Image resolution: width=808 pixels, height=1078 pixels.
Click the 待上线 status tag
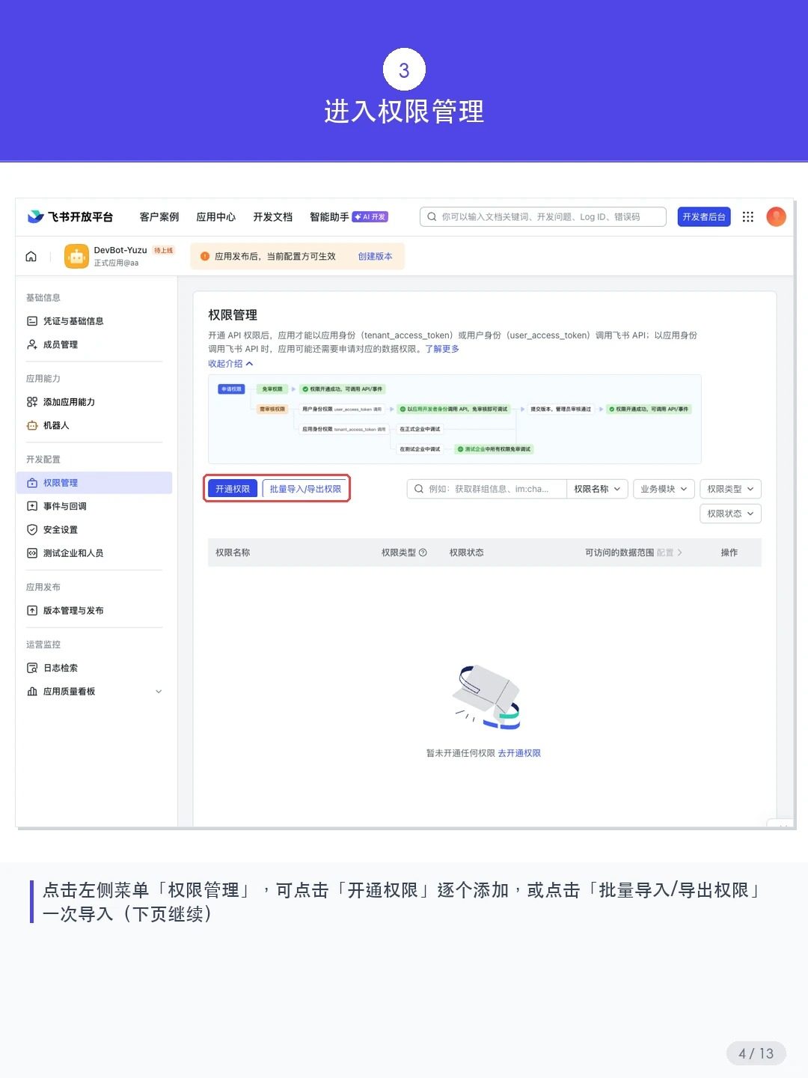tap(163, 251)
